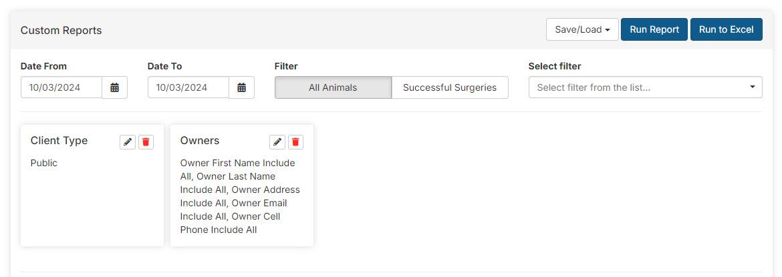Delete the Client Type card via trash icon
The height and width of the screenshot is (277, 782).
[x=146, y=142]
